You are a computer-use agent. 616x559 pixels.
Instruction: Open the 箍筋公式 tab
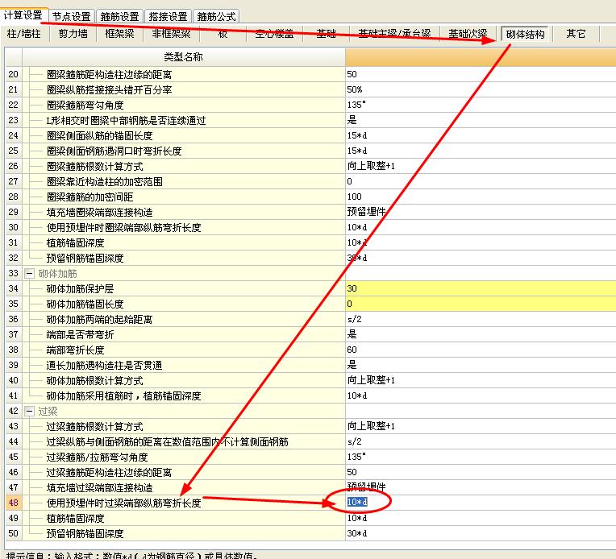[x=216, y=16]
